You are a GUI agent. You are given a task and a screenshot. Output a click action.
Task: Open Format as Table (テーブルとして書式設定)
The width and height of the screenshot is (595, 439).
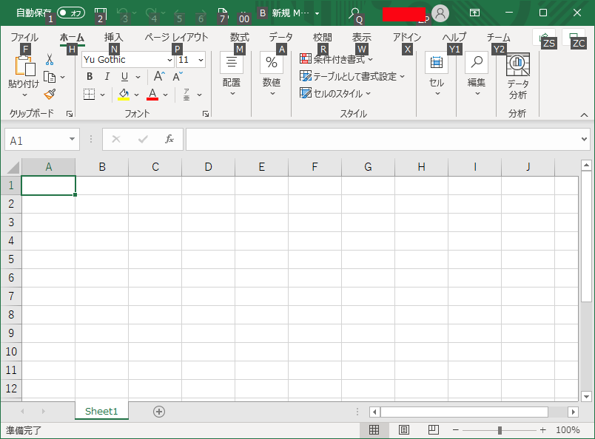coord(352,76)
